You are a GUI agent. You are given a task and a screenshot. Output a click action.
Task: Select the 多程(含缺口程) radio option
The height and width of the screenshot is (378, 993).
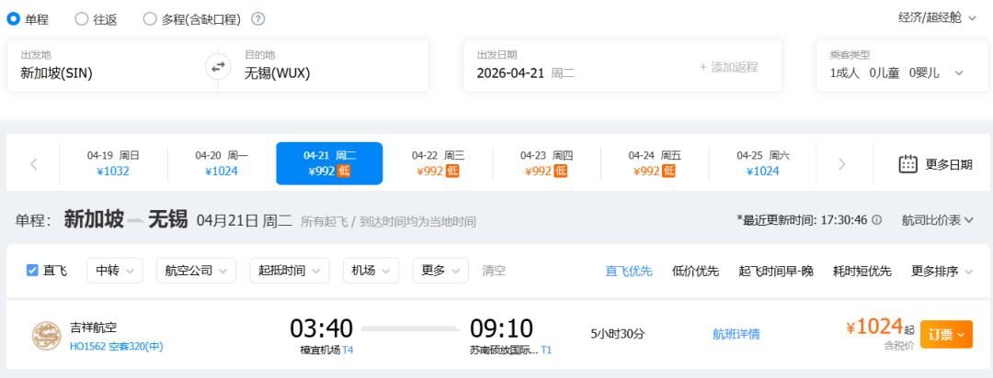[x=150, y=18]
